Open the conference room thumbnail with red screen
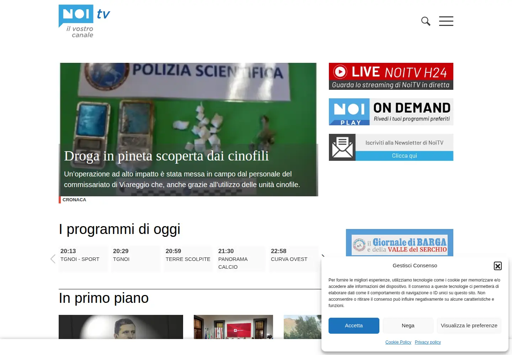Viewport: 512px width, 355px height. [x=233, y=327]
